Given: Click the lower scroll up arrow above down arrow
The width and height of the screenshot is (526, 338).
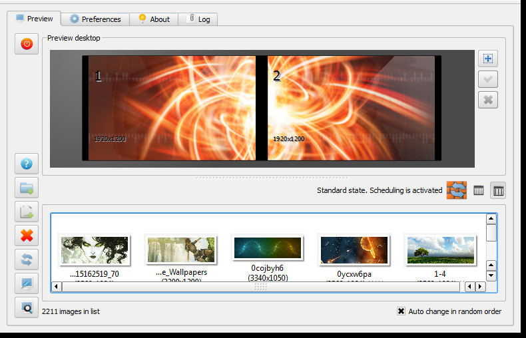Looking at the screenshot, I should tap(491, 266).
